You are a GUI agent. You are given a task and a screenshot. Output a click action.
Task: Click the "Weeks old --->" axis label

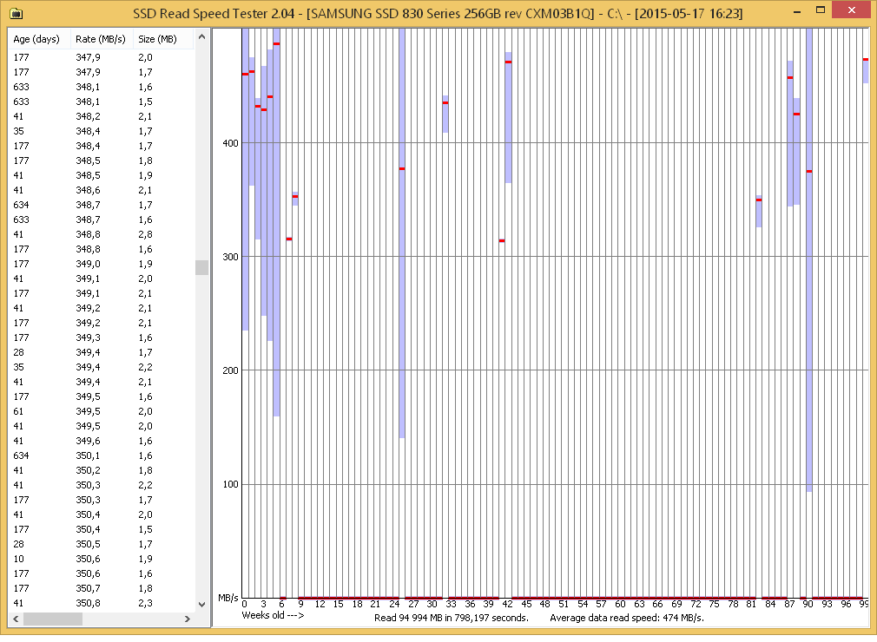click(273, 615)
